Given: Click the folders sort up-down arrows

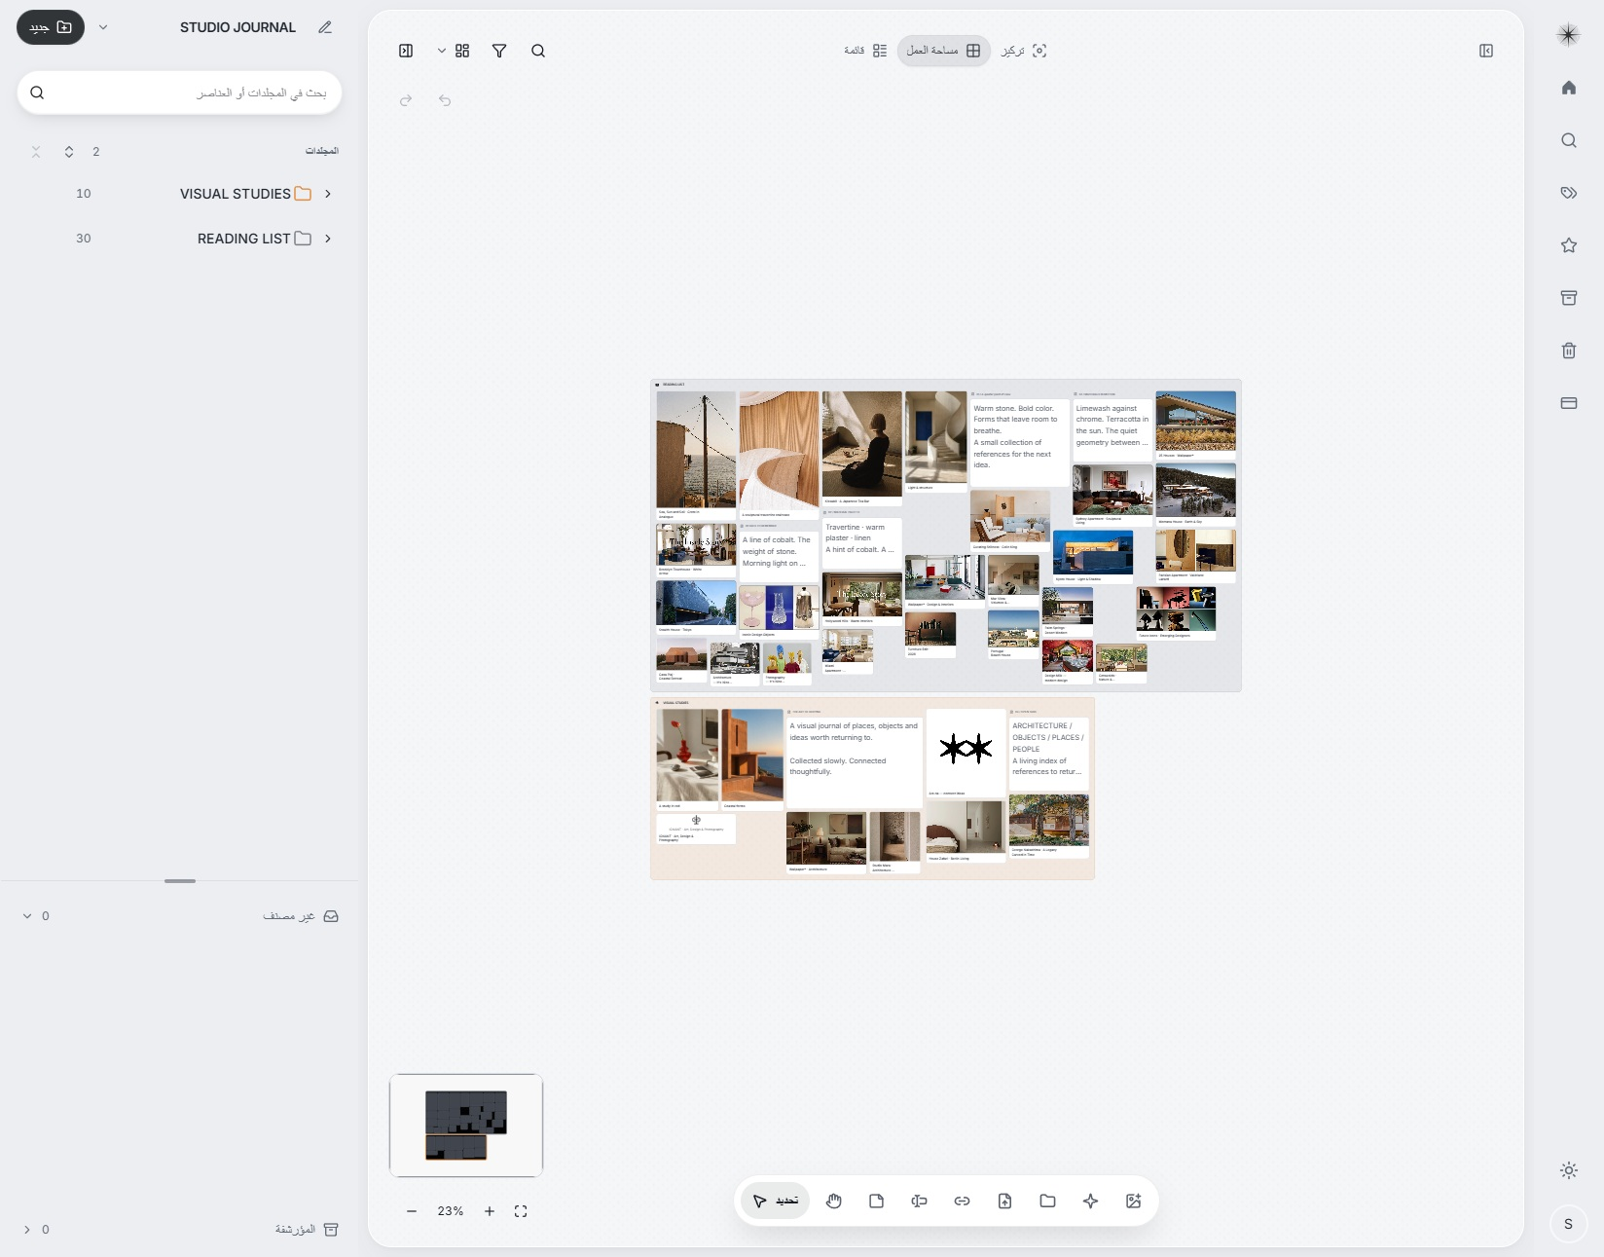Looking at the screenshot, I should (69, 152).
